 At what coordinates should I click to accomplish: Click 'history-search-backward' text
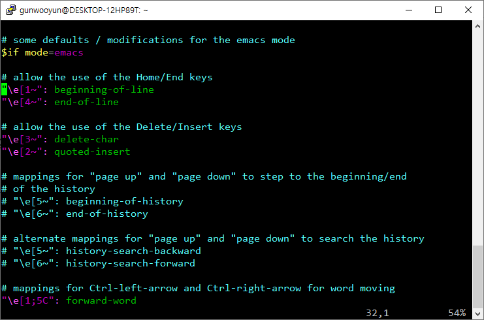click(133, 251)
